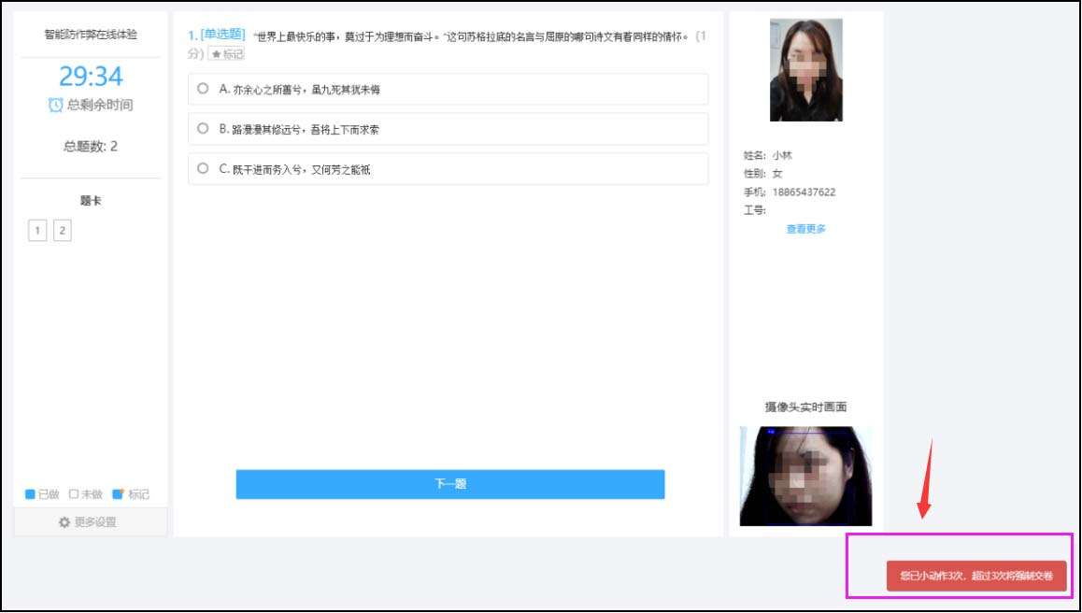
Task: Click the star icon on the 标记 tag
Action: [x=215, y=53]
